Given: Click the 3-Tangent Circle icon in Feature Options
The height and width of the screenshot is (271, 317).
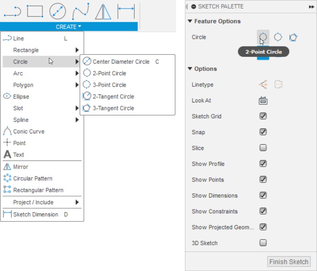Looking at the screenshot, I should pos(293,37).
